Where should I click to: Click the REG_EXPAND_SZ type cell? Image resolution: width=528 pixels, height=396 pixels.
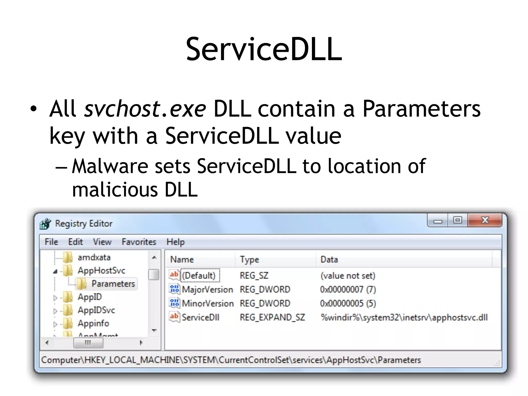coord(272,317)
